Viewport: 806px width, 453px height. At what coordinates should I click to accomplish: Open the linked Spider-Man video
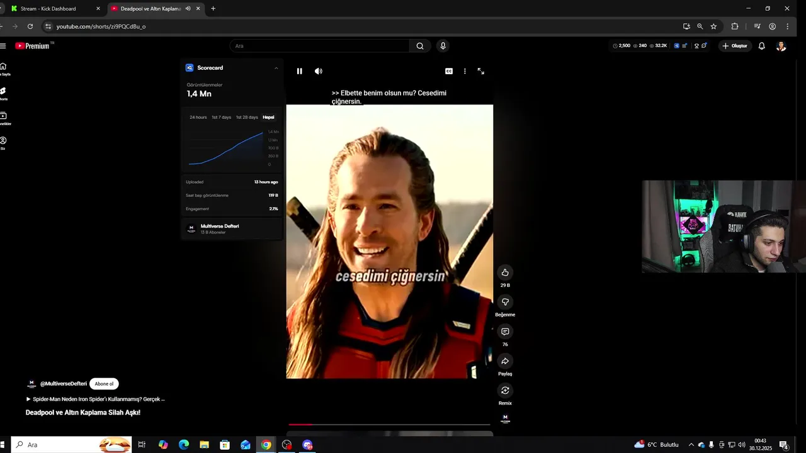95,399
